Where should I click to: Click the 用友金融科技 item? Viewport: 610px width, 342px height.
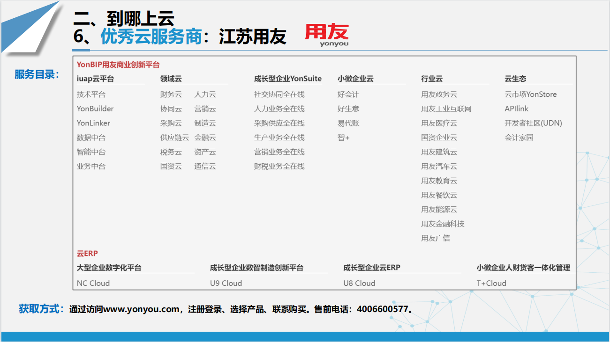pyautogui.click(x=442, y=224)
